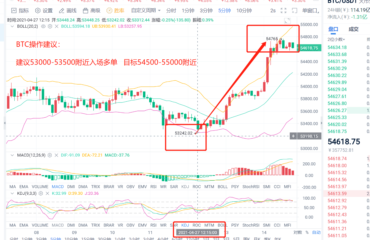Image resolution: width=370 pixels, height=240 pixels.
Task: Collapse the BOLL indicator row chevron
Action: [12, 26]
